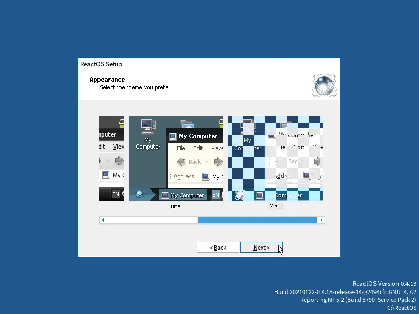Click the C:\ReactOS path text
Screen dimensions: 419x314
[x=402, y=308]
